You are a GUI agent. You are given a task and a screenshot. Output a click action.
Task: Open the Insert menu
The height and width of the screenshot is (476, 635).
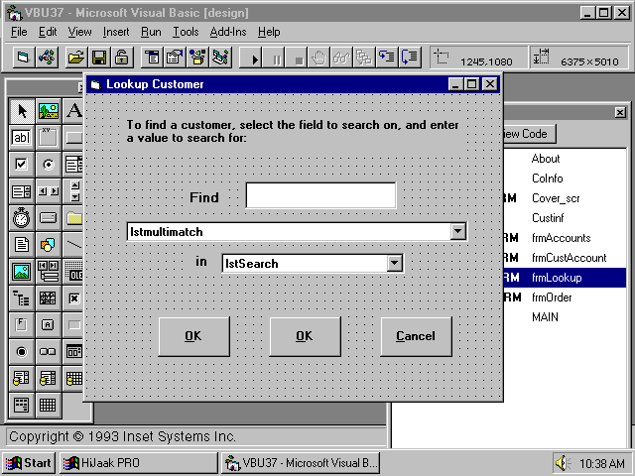tap(116, 32)
